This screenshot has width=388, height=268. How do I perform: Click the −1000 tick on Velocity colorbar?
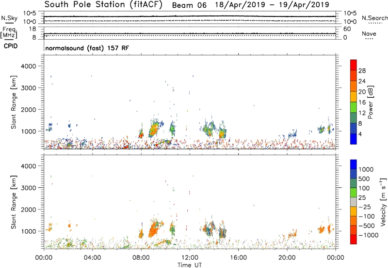(368, 235)
